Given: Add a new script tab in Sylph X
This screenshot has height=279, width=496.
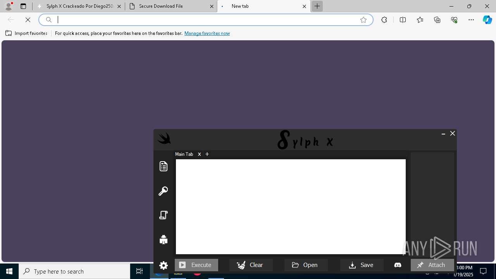Looking at the screenshot, I should pos(207,154).
